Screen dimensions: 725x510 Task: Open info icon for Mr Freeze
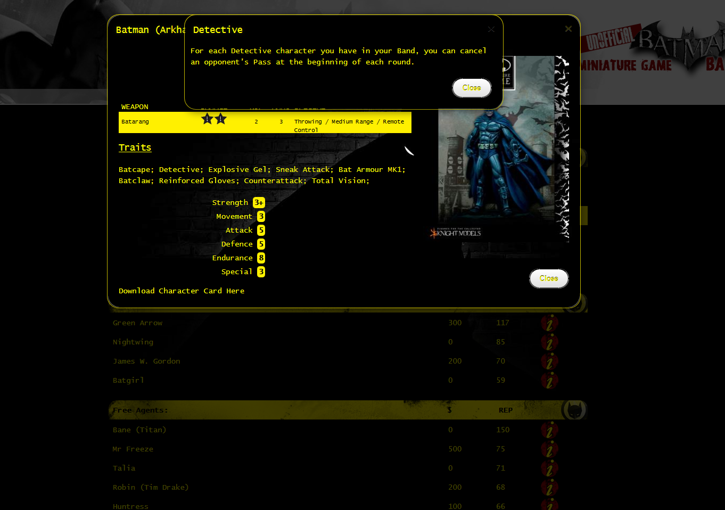coord(549,449)
